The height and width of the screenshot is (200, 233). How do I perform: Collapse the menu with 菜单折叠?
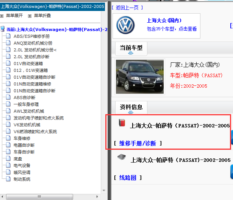click(x=42, y=16)
